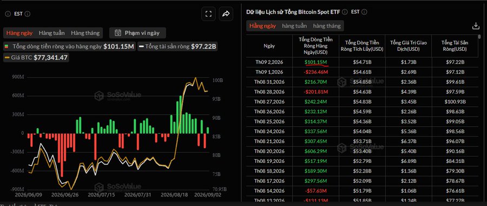
Task: Click the $79.30B net assets cell
Action: [455, 171]
